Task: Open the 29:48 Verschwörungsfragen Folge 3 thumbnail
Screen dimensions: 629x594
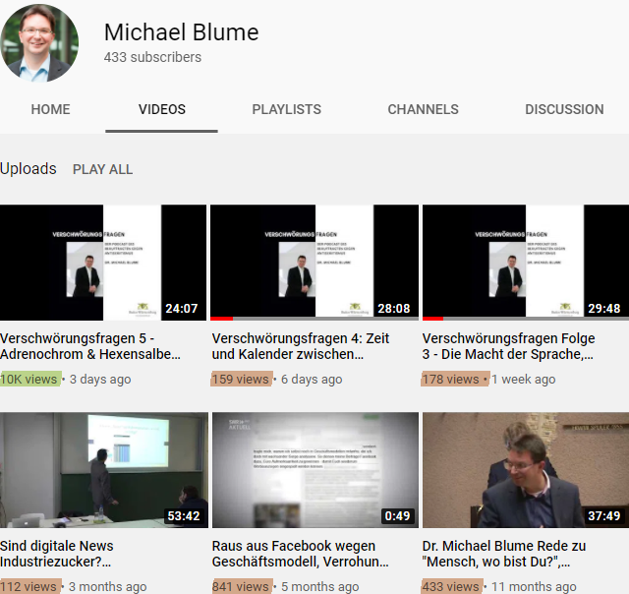Action: [x=526, y=263]
